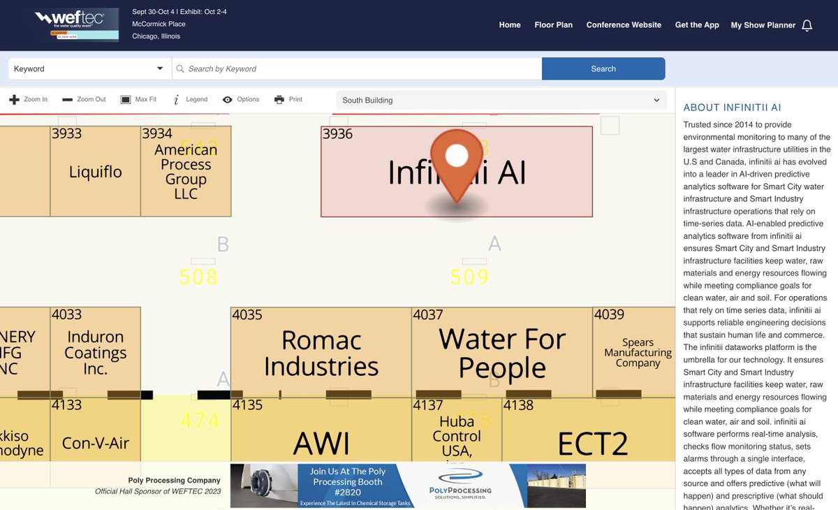Click inside the Search by Keyword field
Image resolution: width=838 pixels, height=510 pixels.
point(358,68)
